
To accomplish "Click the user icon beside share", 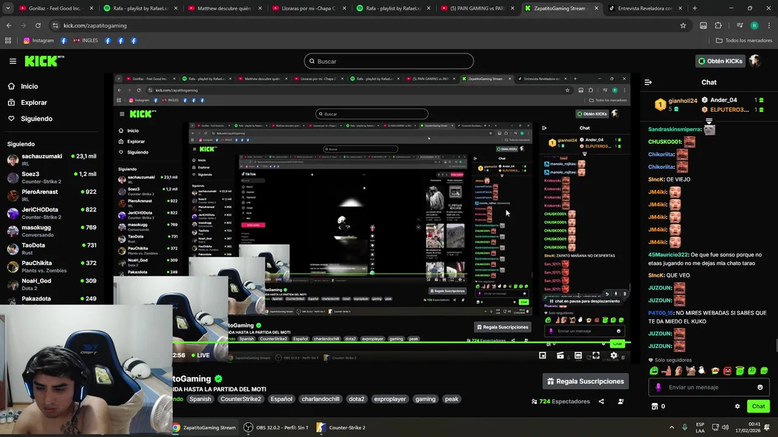I will (621, 401).
